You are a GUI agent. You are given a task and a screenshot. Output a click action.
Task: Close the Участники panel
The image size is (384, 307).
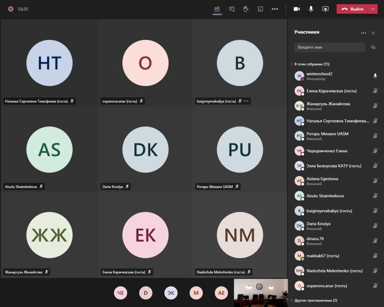click(x=373, y=33)
